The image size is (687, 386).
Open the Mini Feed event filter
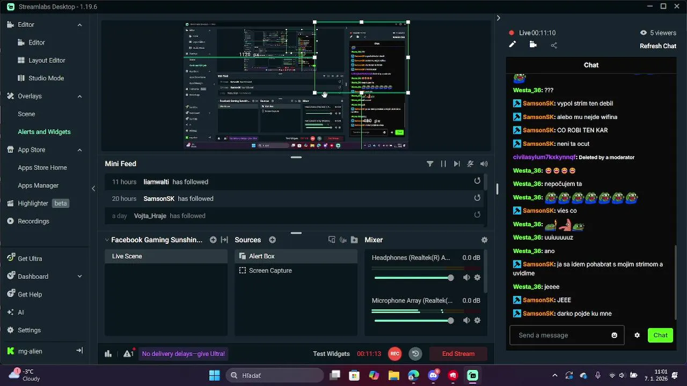[x=430, y=164]
